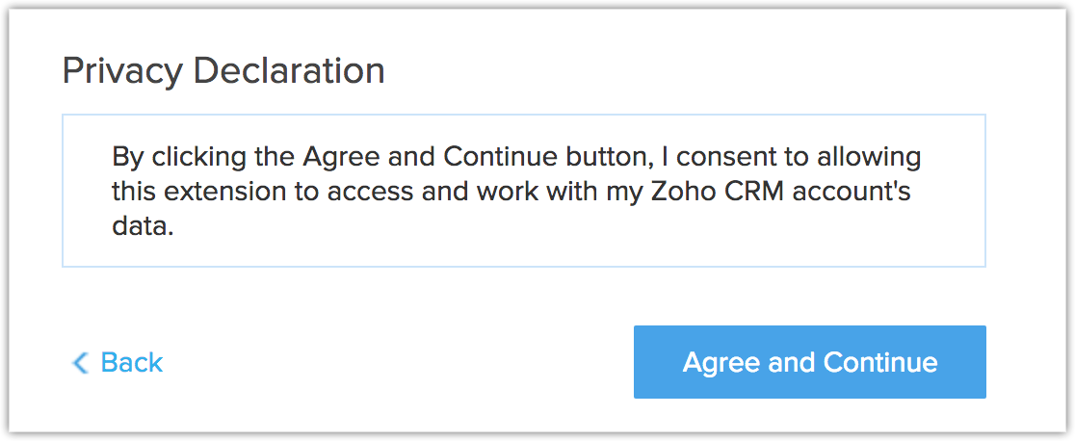Click the line mentioning Zoho CRM account's

511,192
